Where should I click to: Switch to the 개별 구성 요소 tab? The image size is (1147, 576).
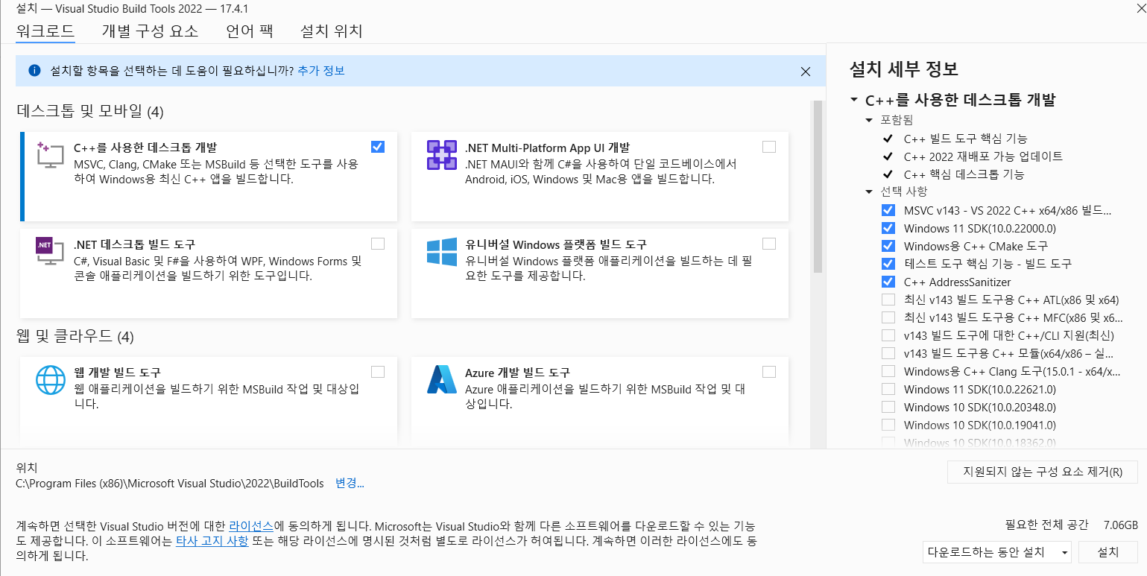pos(150,31)
